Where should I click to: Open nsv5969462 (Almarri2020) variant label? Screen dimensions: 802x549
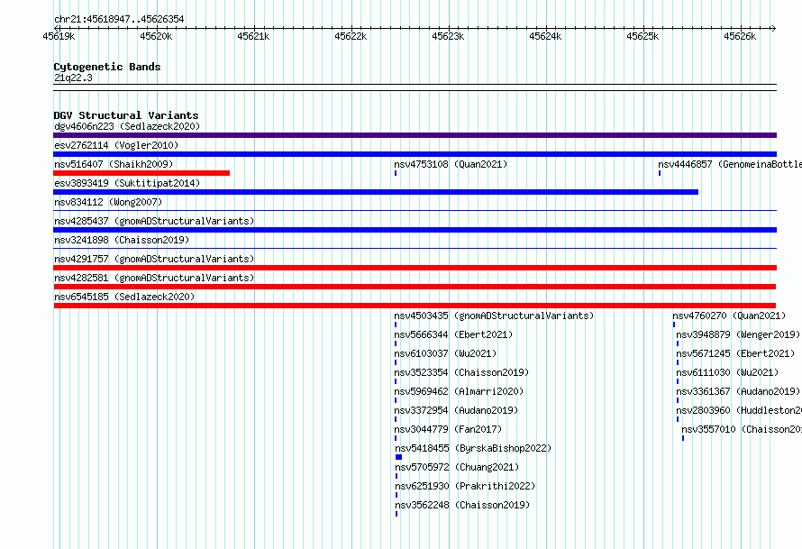[x=459, y=391]
